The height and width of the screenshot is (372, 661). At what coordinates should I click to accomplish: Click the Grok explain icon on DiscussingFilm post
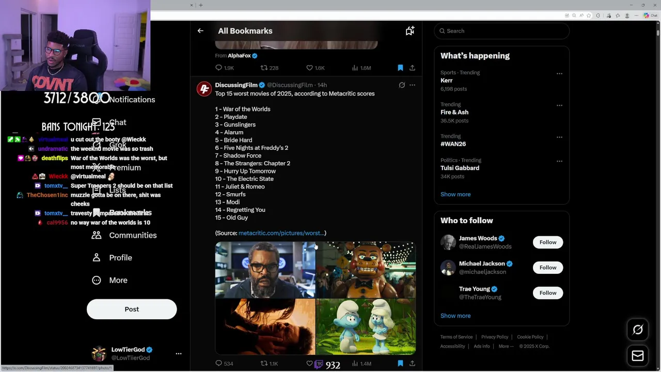point(402,85)
